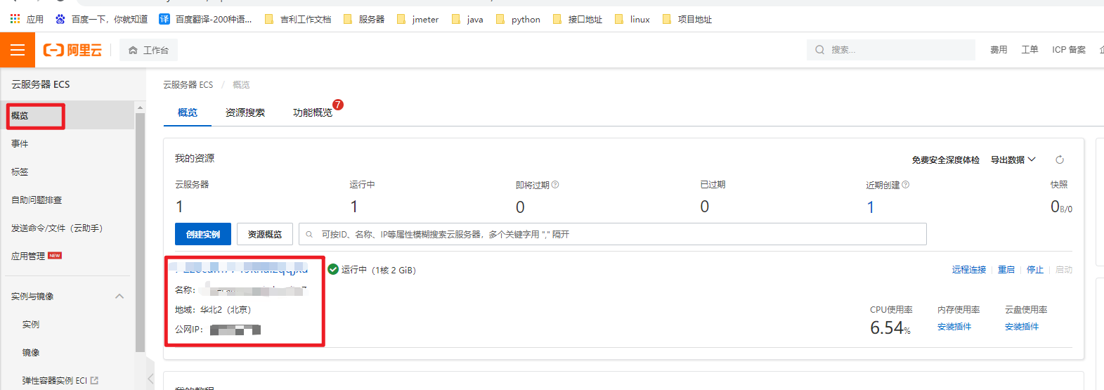Open the jmeter bookmark folder

point(417,19)
